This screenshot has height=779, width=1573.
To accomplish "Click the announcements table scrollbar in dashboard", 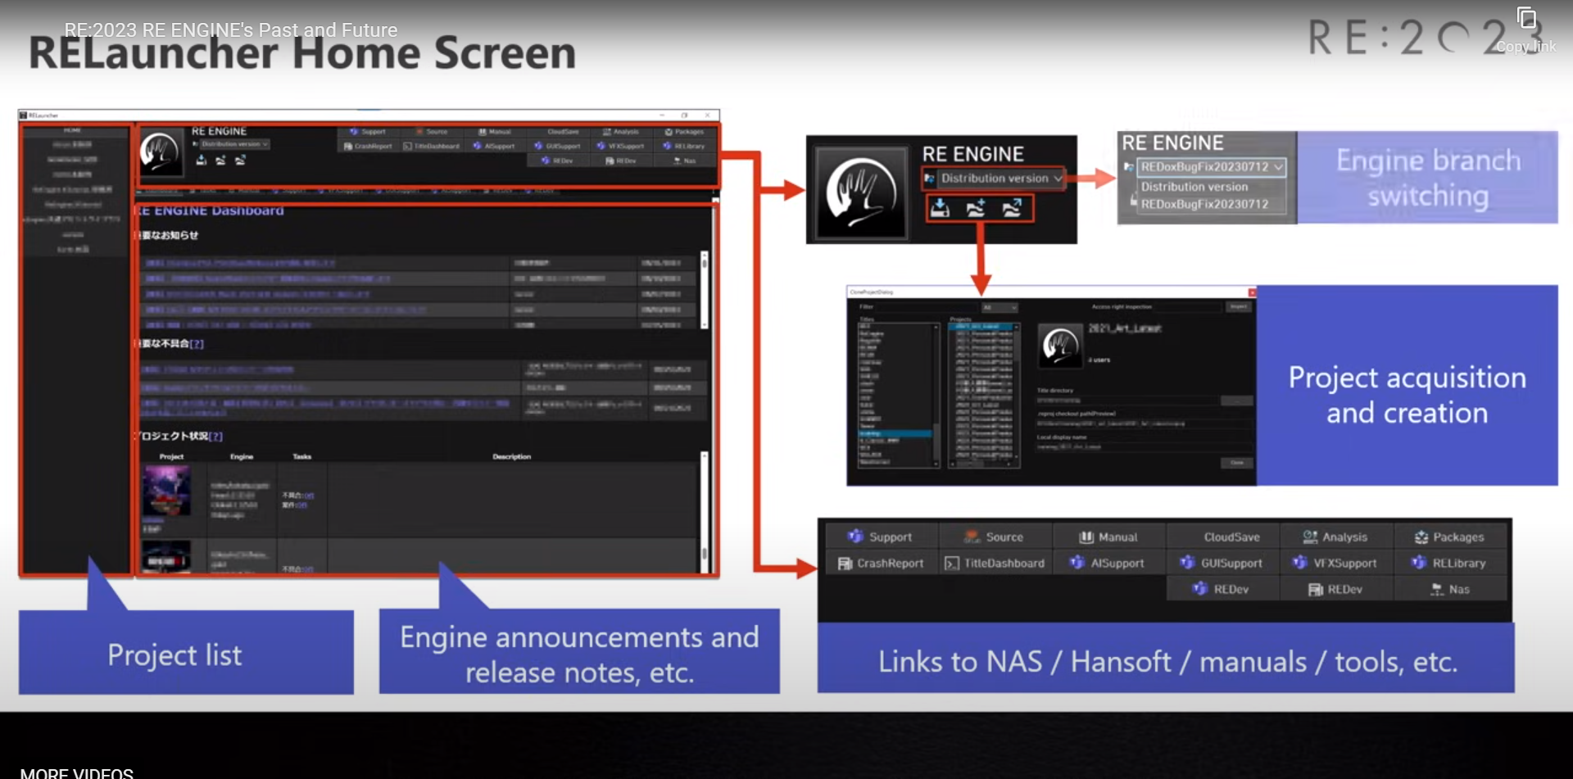I will point(704,288).
